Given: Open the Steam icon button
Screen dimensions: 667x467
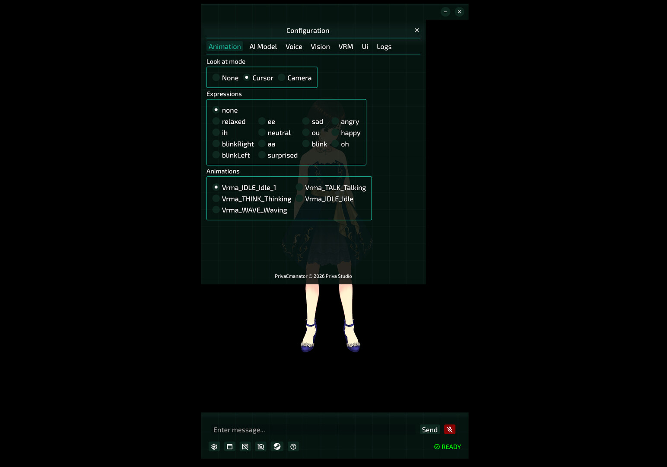Looking at the screenshot, I should click(x=277, y=447).
